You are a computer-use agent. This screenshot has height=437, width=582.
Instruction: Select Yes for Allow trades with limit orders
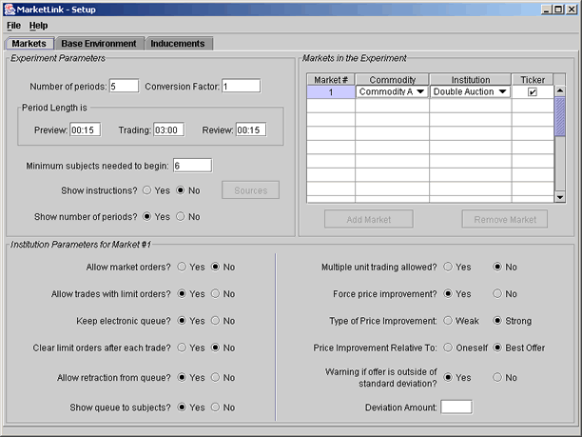click(182, 293)
